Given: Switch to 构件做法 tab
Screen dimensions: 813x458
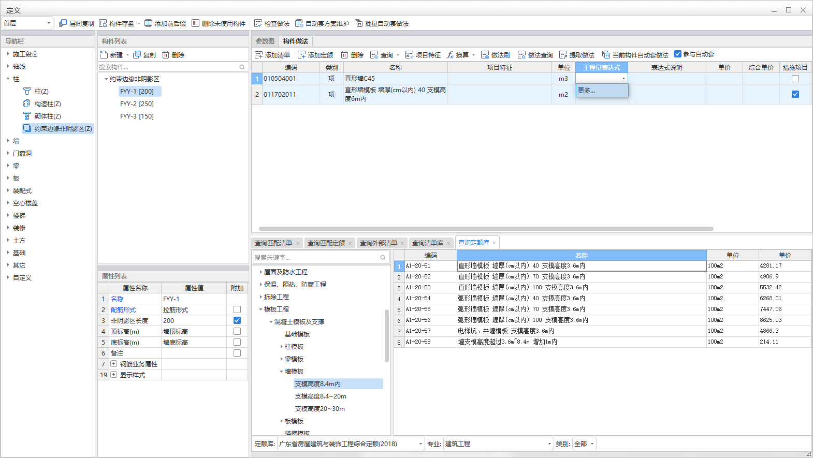Looking at the screenshot, I should [x=296, y=41].
